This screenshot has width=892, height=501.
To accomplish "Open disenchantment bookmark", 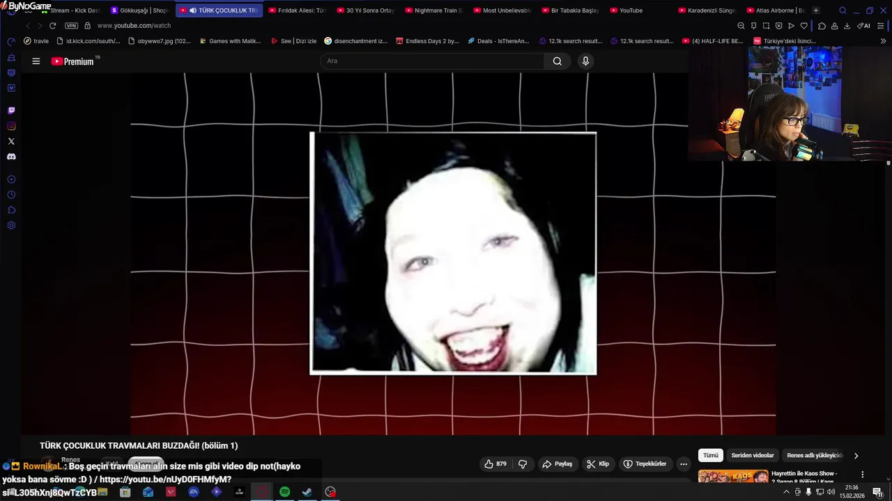I will coord(356,41).
